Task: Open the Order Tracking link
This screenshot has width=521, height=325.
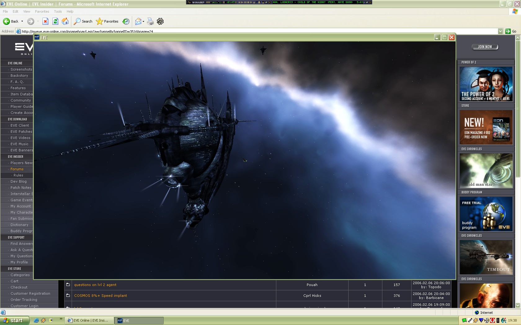Action: pos(24,300)
